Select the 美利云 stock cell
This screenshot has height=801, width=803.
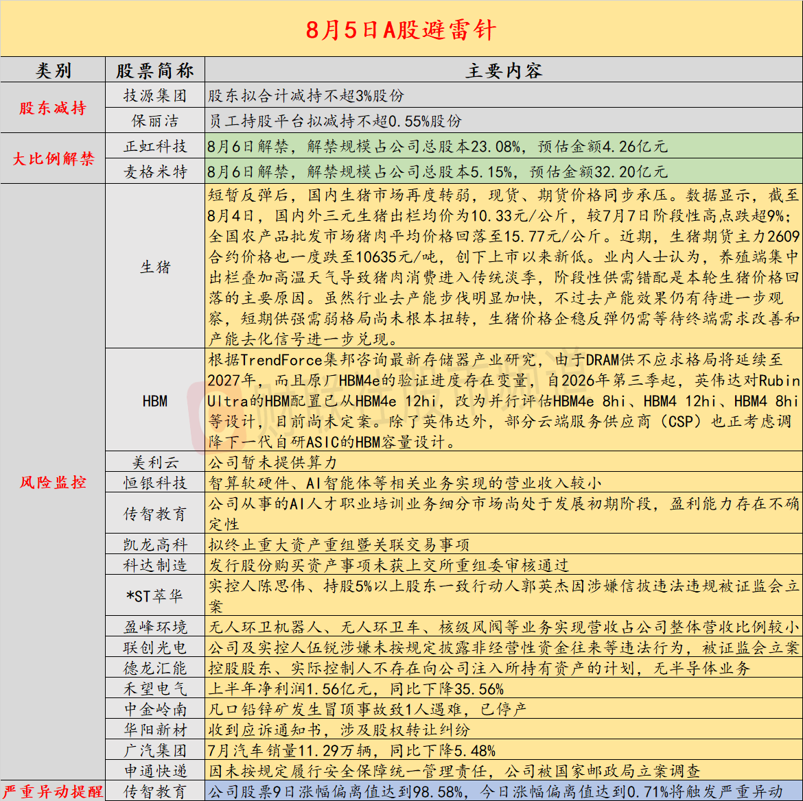pos(155,462)
